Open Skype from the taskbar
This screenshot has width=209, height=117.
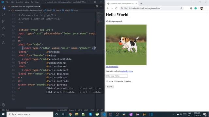coord(90,114)
